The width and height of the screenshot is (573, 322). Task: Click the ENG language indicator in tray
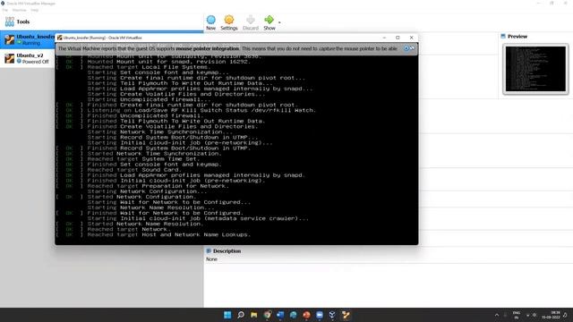(517, 315)
